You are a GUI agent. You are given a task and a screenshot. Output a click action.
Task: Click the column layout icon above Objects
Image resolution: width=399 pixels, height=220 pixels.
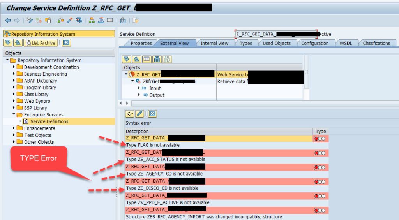[147, 59]
